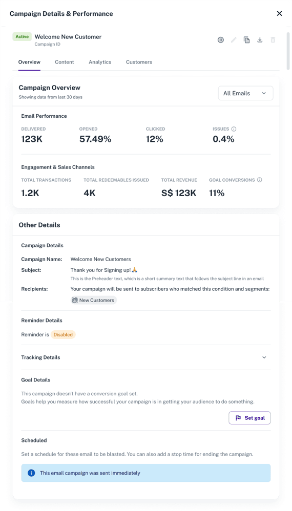Viewport: 292px width, 511px height.
Task: Click the trash delete icon
Action: [273, 40]
